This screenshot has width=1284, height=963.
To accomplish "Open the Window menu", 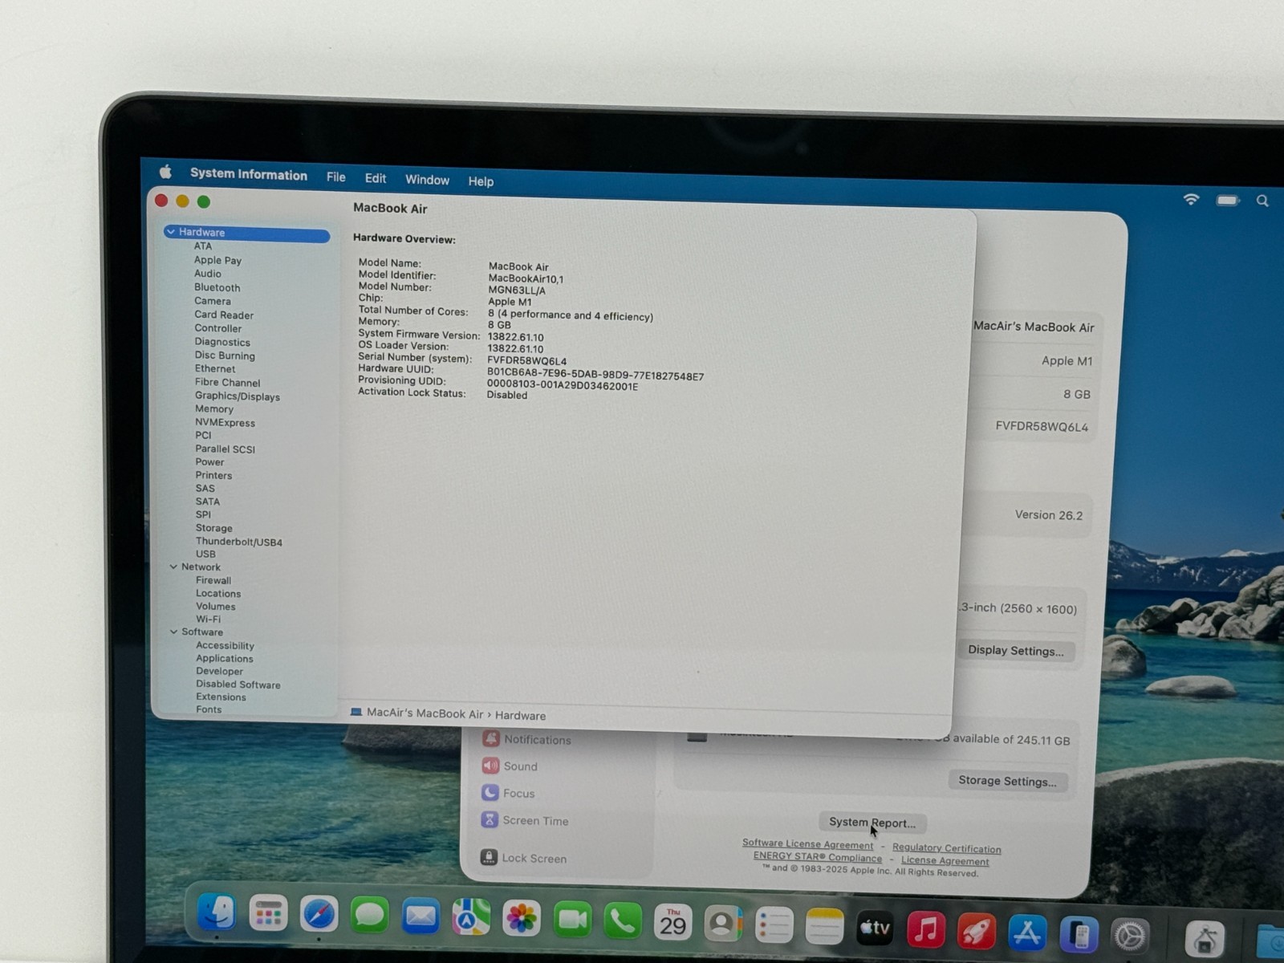I will pos(427,180).
